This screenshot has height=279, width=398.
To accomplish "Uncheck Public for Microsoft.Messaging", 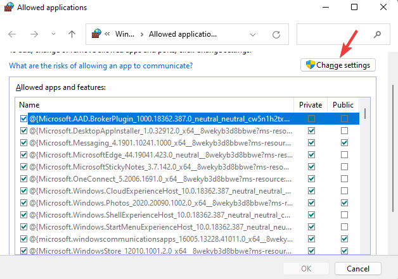I will pyautogui.click(x=344, y=143).
